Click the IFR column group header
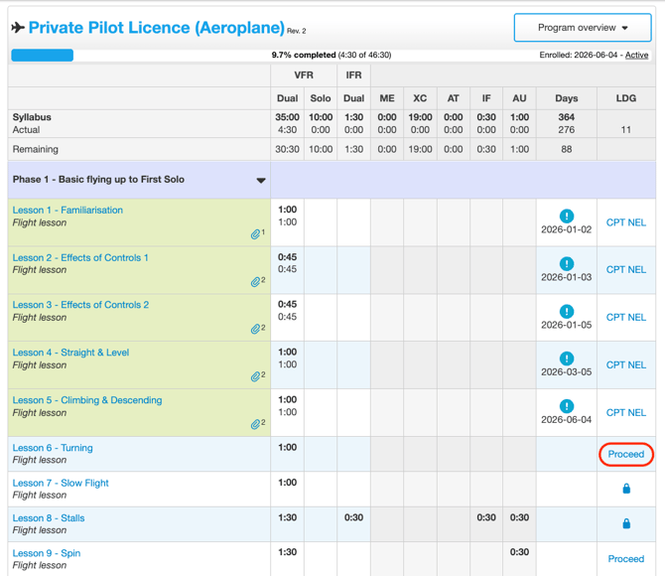Screen dimensions: 665x576 point(353,75)
